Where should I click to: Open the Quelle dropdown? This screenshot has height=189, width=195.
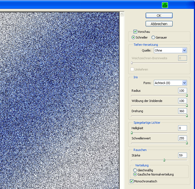[x=170, y=50]
